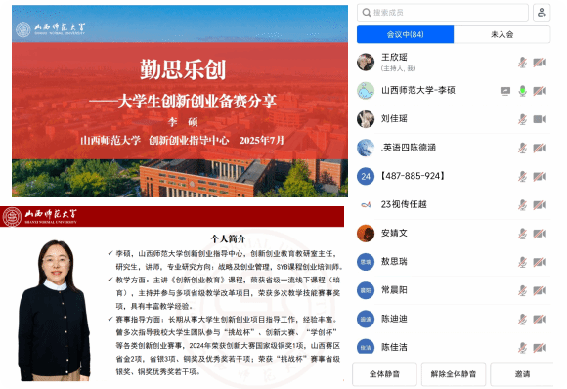Click the 邀请 button

[522, 374]
